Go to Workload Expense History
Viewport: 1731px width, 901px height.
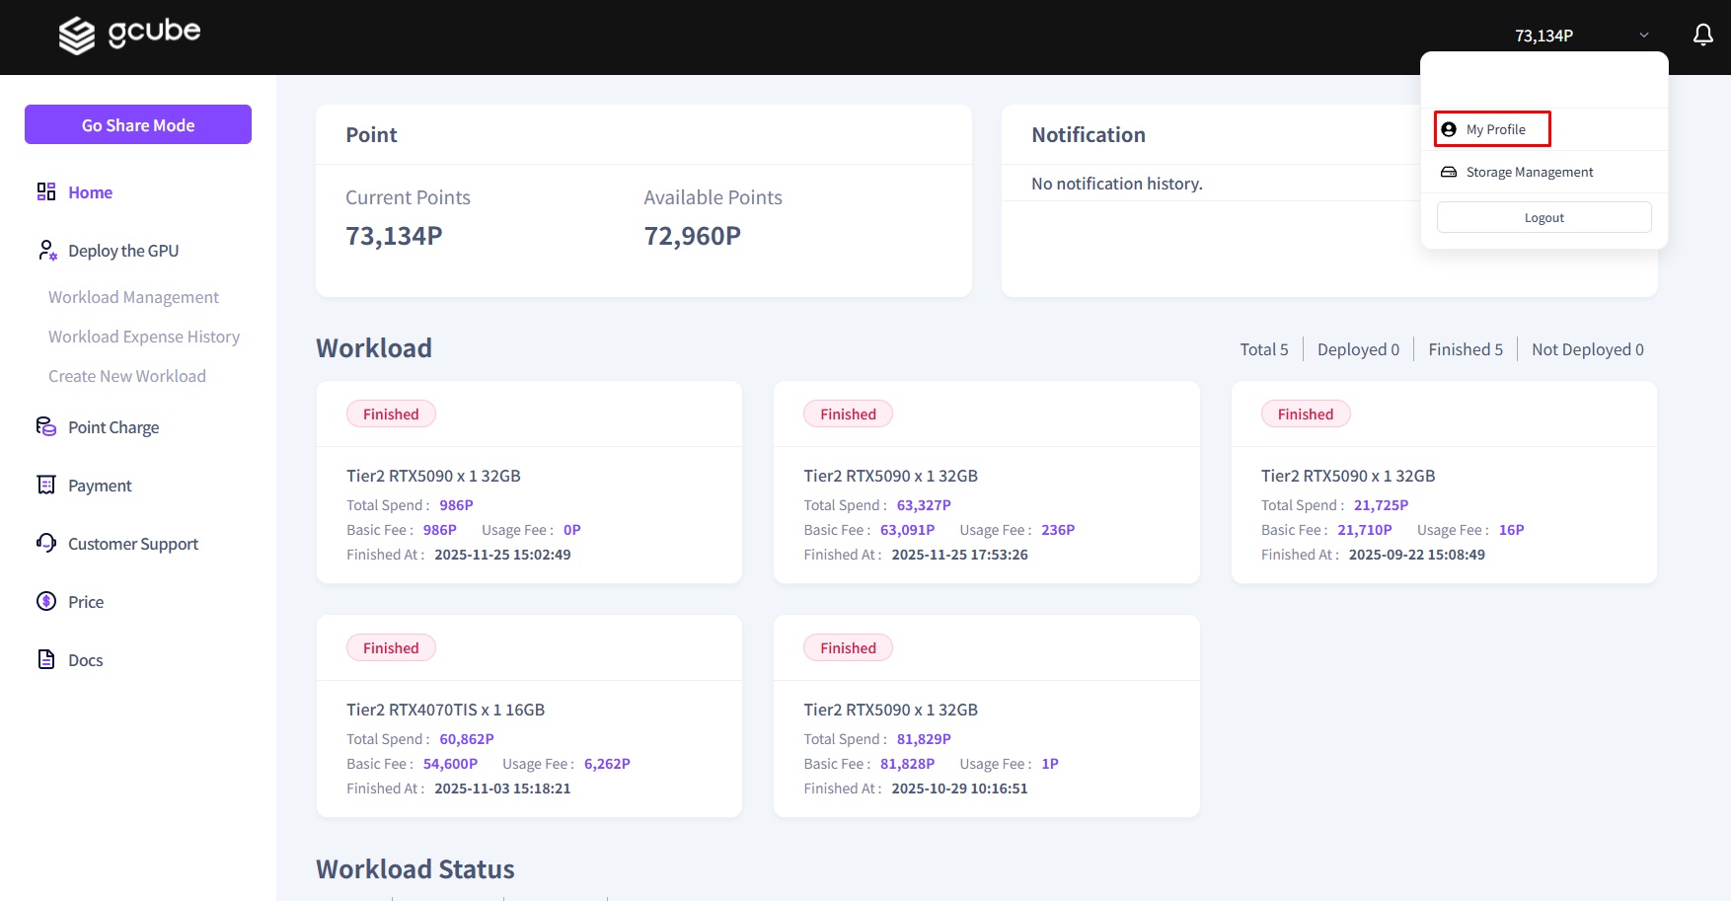tap(144, 337)
